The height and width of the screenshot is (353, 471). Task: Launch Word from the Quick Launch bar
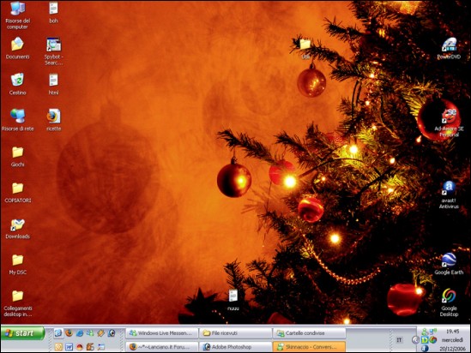coord(69,347)
